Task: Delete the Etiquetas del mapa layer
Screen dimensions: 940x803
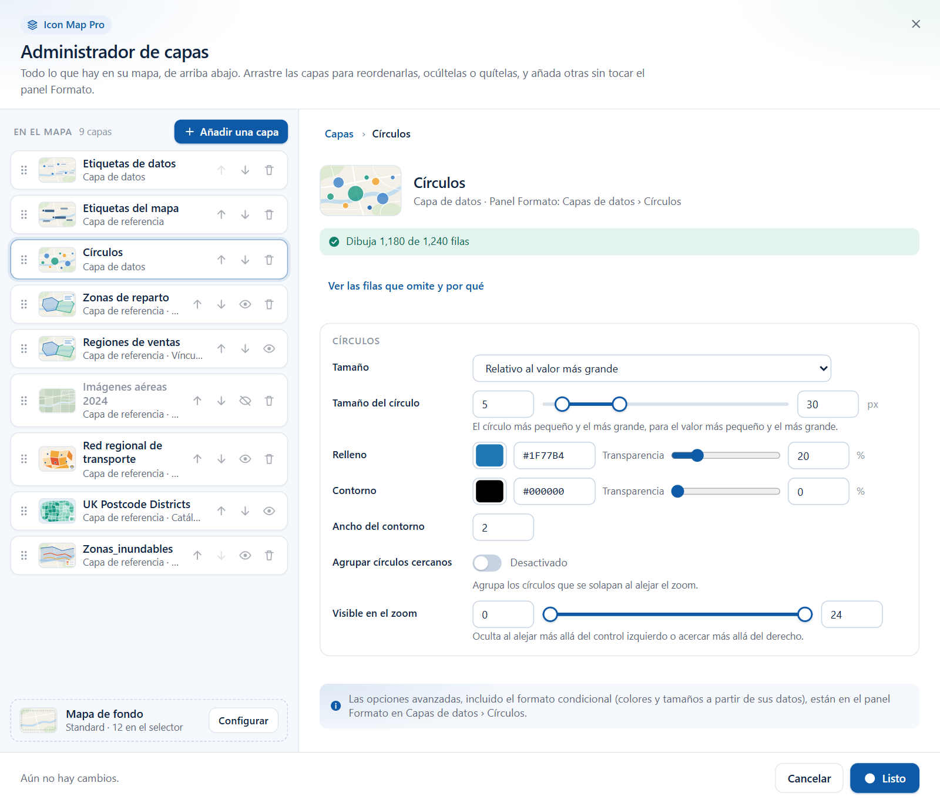Action: click(x=269, y=215)
